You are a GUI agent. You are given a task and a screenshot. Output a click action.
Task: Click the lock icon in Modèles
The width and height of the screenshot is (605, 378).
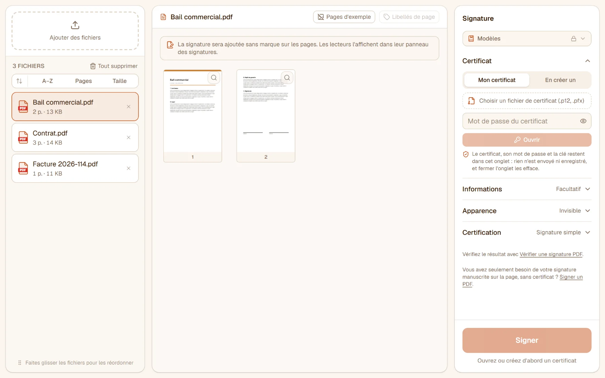(x=573, y=39)
